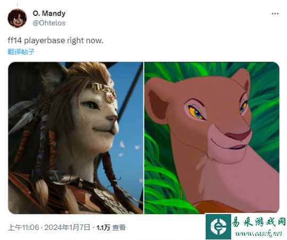Click the gold jeweled headpiece in left image
Screen dimensions: 287x240
[x=105, y=92]
